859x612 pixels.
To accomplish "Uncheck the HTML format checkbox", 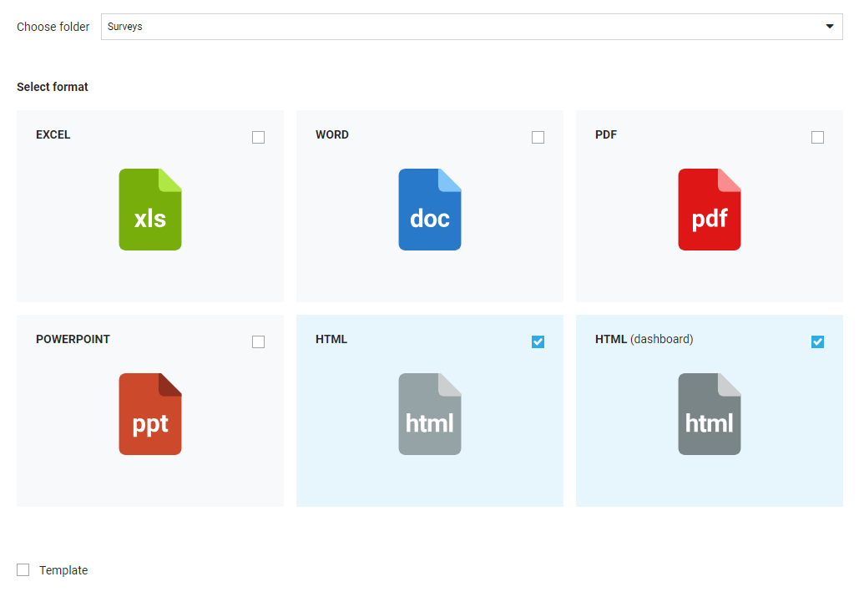I will click(538, 341).
